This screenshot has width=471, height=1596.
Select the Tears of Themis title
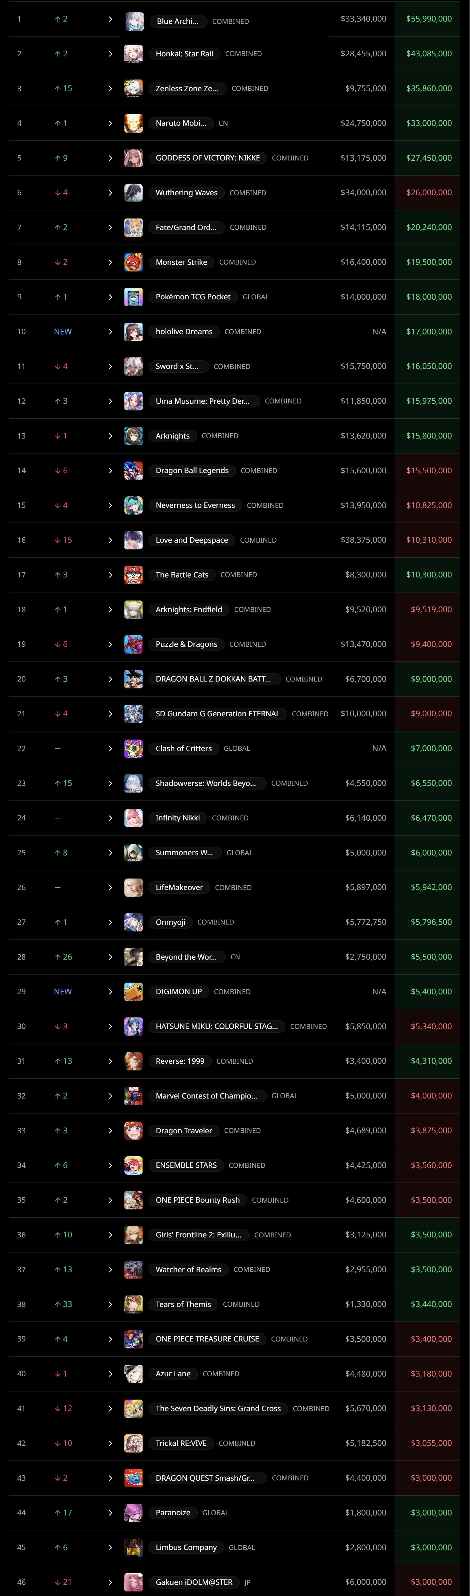coord(183,1304)
